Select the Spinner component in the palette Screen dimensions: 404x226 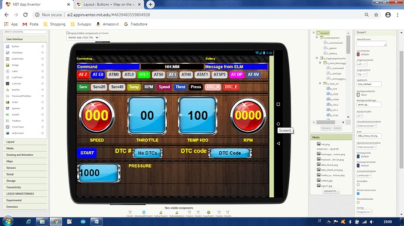pos(15,108)
